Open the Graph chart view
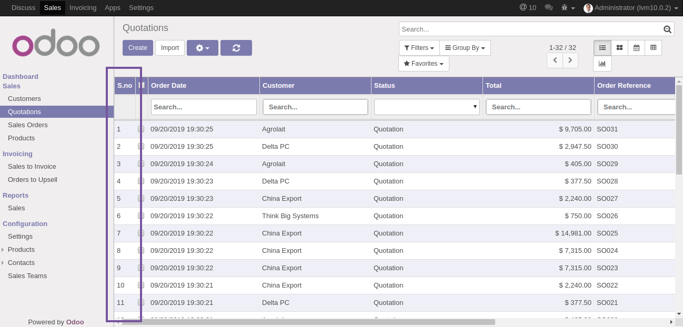This screenshot has width=683, height=327. (x=602, y=64)
